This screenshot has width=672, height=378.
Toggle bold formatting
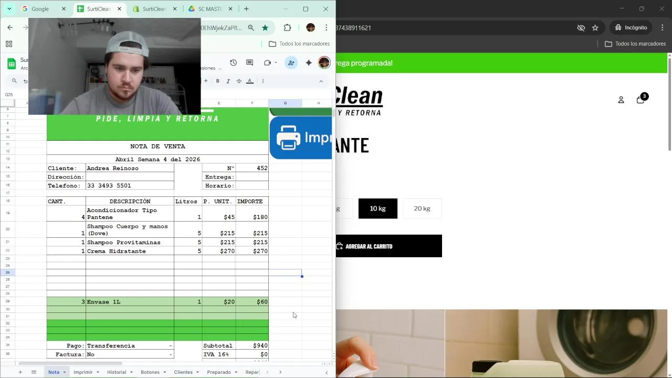(217, 81)
